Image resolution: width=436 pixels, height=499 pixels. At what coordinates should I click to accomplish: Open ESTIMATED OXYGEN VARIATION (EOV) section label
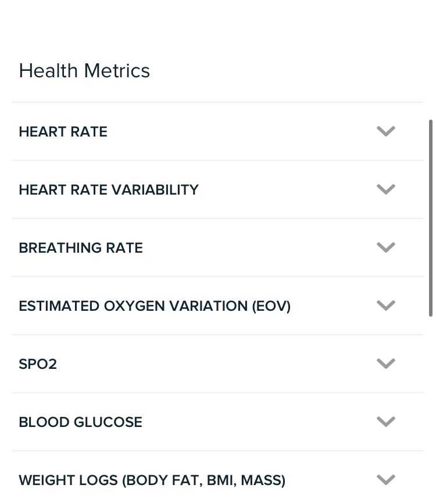tap(155, 306)
